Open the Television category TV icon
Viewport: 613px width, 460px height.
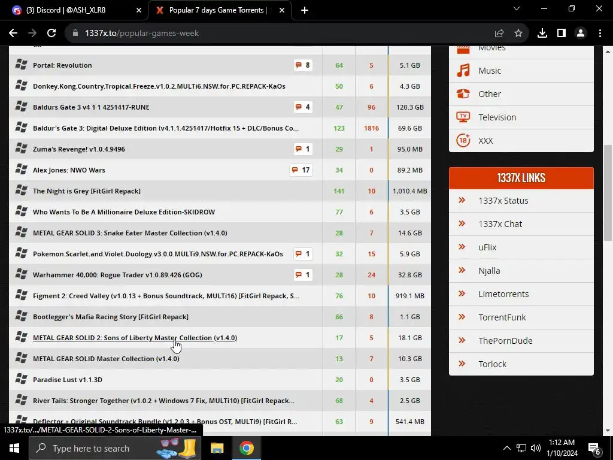click(x=463, y=117)
